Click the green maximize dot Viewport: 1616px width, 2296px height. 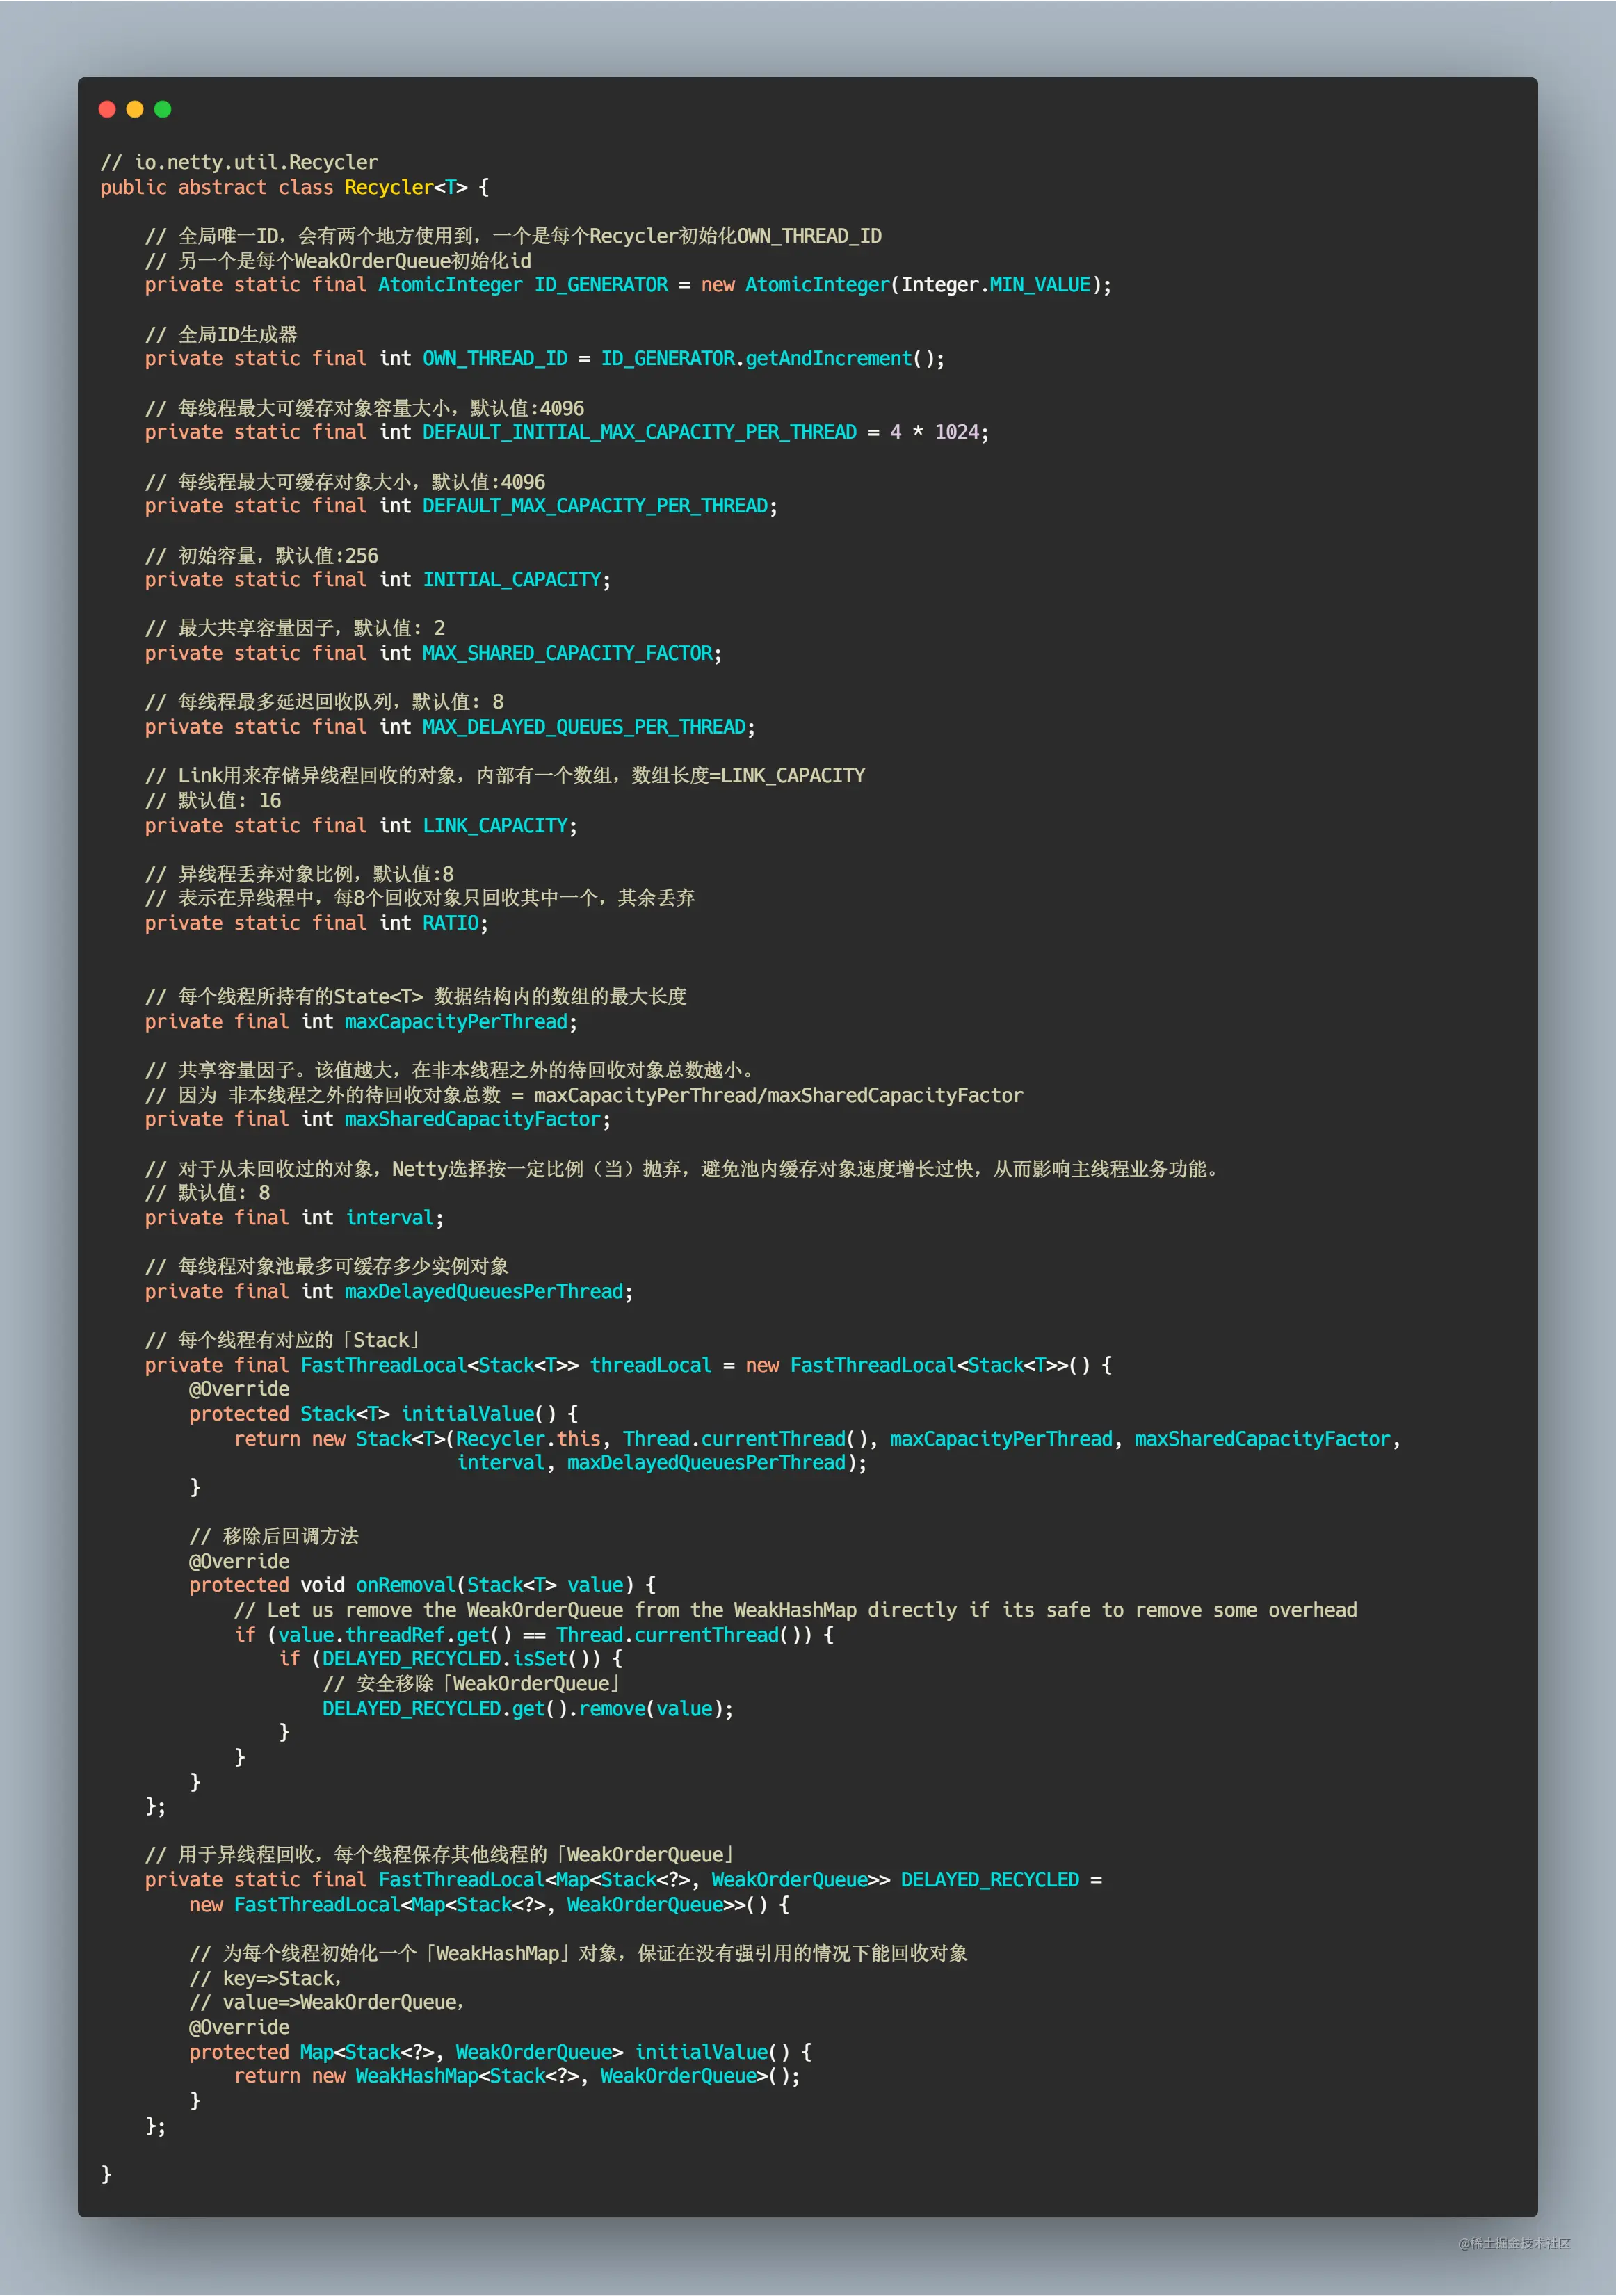pyautogui.click(x=163, y=109)
